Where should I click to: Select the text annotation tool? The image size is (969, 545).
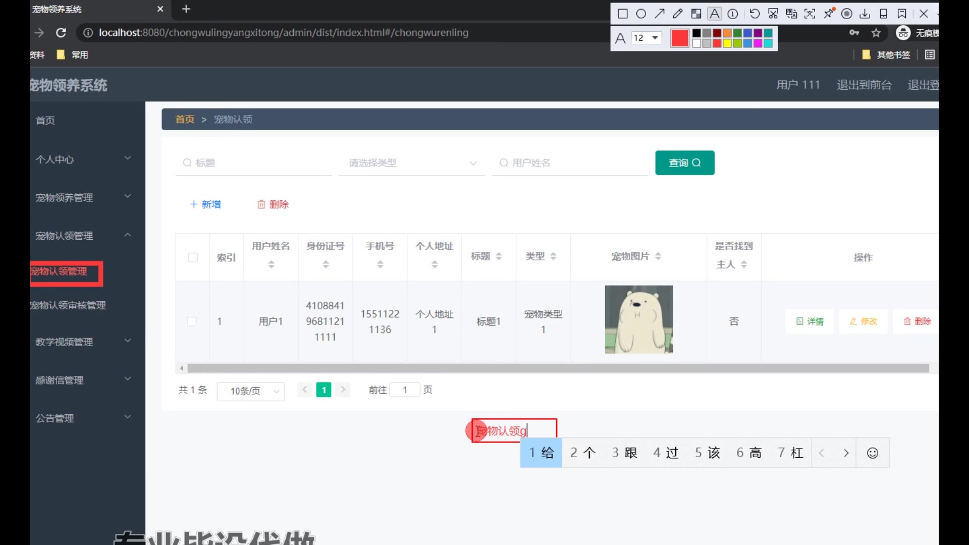(715, 14)
